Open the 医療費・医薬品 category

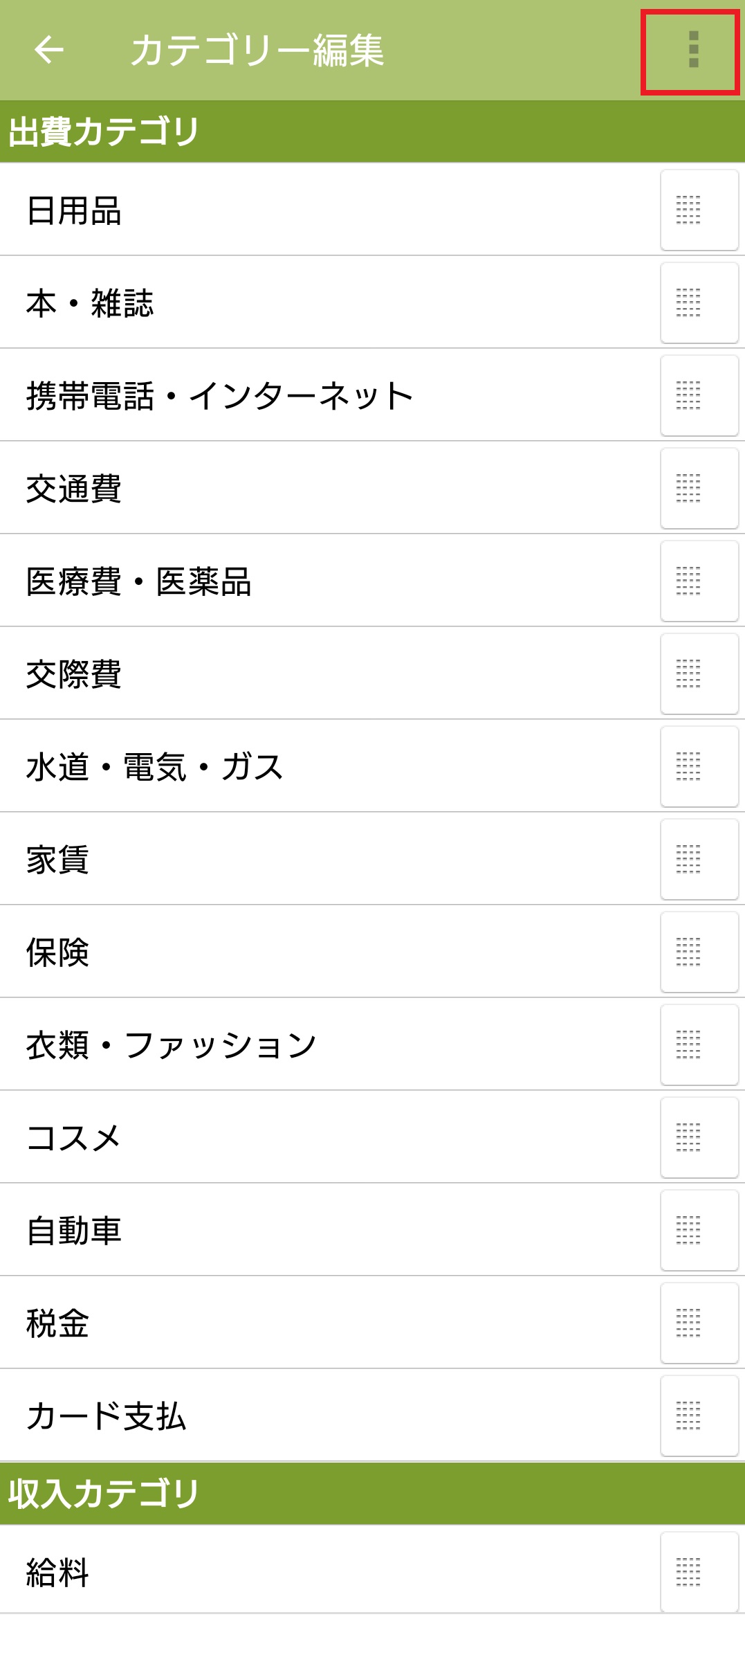(x=138, y=581)
